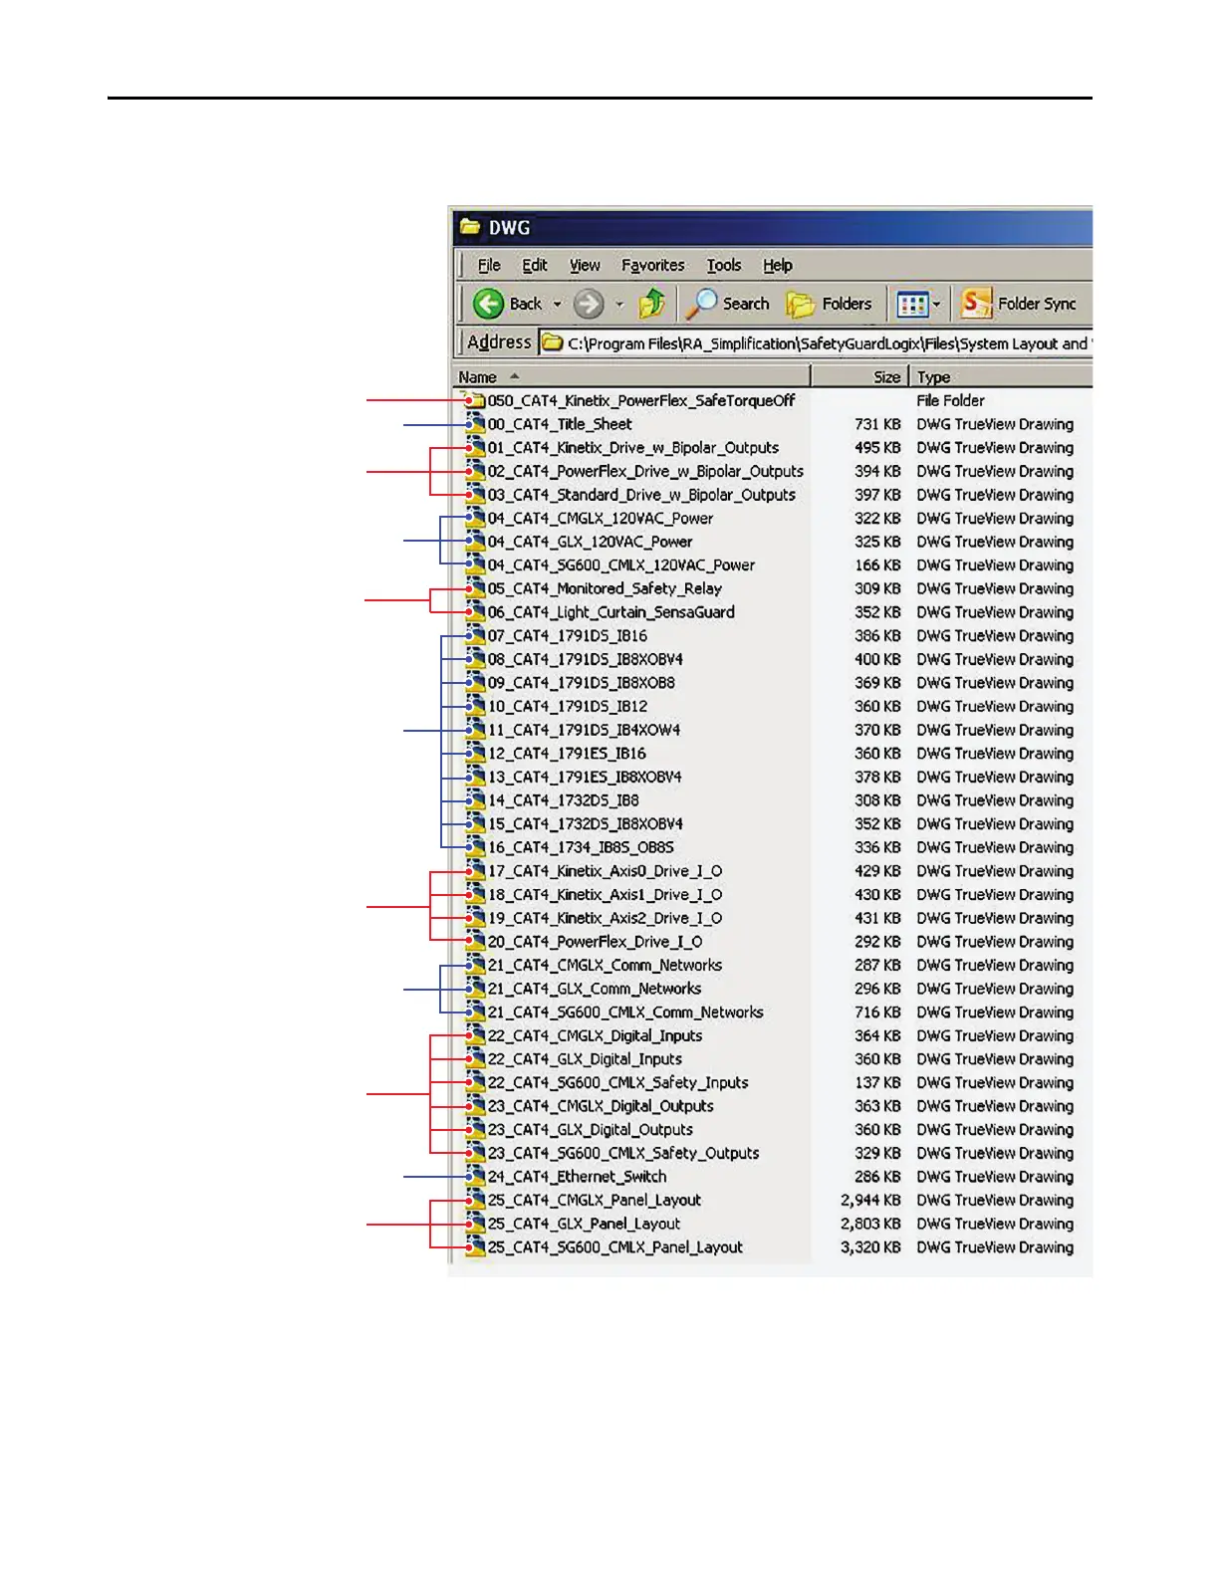This screenshot has height=1577, width=1219.
Task: Select the 01_CAT4_Kinetix_Drive_w_Bipolar_Outputs icon
Action: [x=475, y=448]
